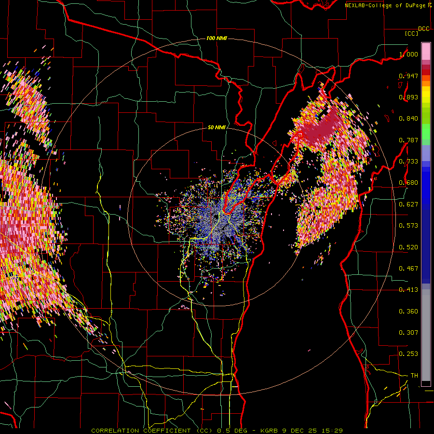Click the DCC label above the color scale
Screen dimensions: 434x434
(x=424, y=29)
